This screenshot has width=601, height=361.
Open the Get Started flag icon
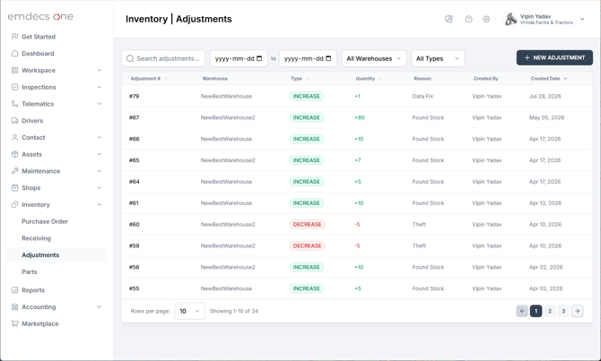coord(14,37)
